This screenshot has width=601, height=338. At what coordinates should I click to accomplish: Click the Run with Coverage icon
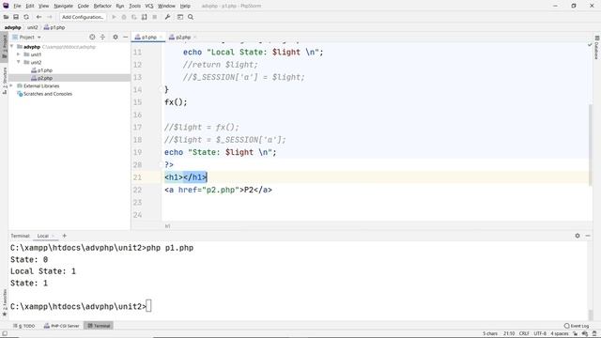[133, 17]
